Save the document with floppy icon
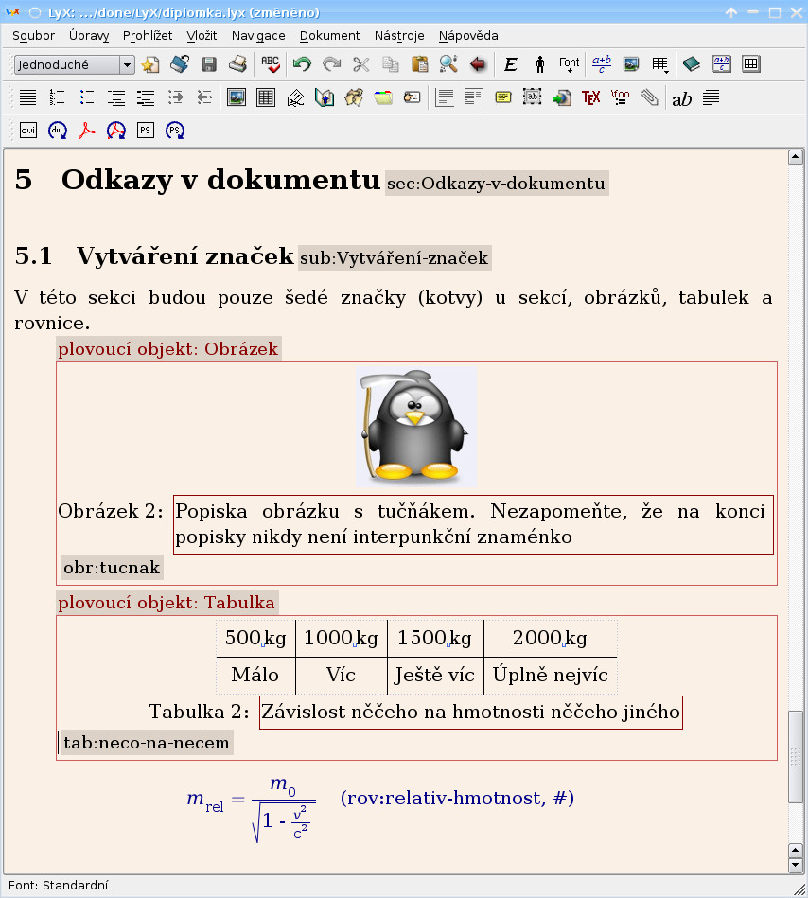Image resolution: width=808 pixels, height=898 pixels. tap(208, 64)
